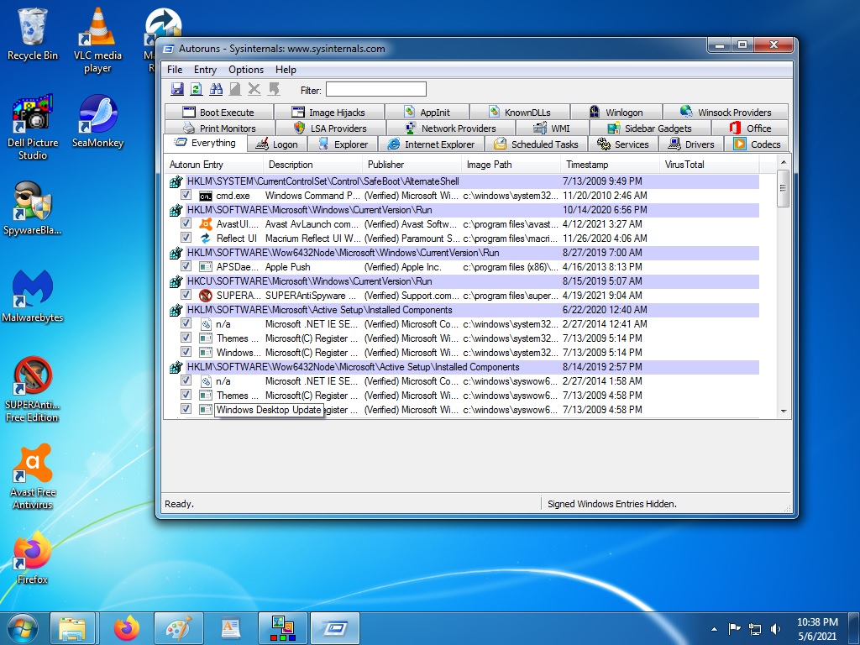
Task: Sort by Image Path column header
Action: click(511, 165)
